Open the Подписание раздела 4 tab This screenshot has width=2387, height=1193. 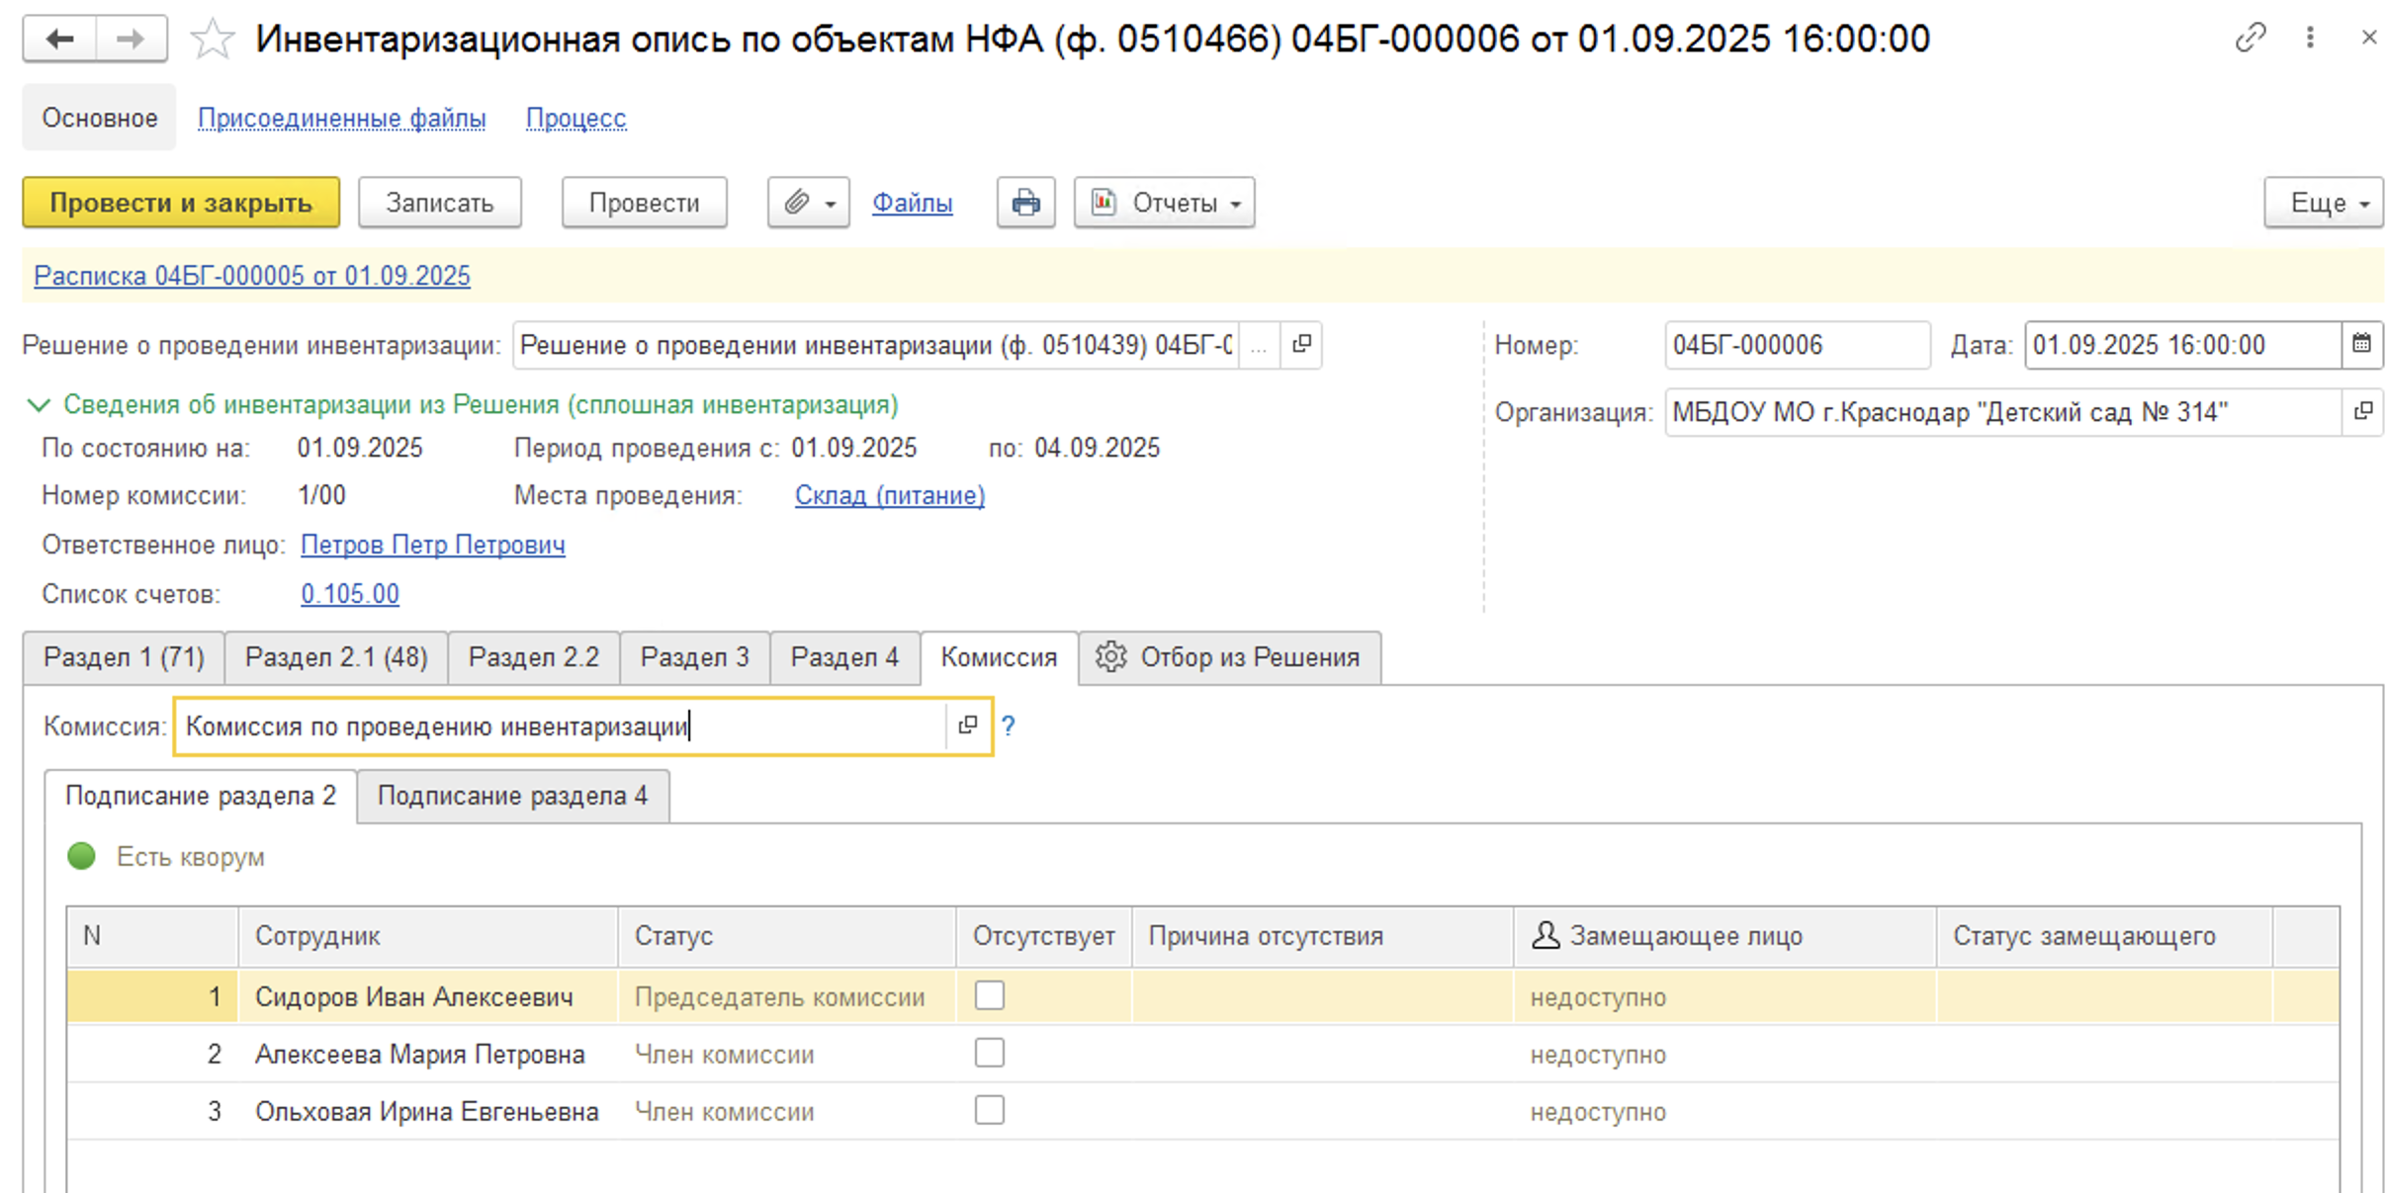pos(512,796)
